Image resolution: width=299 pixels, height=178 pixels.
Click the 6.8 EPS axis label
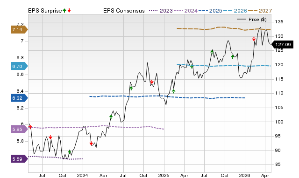click(20, 58)
